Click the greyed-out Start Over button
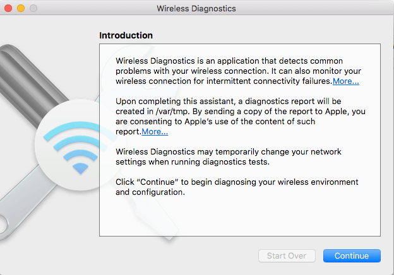 pyautogui.click(x=287, y=255)
